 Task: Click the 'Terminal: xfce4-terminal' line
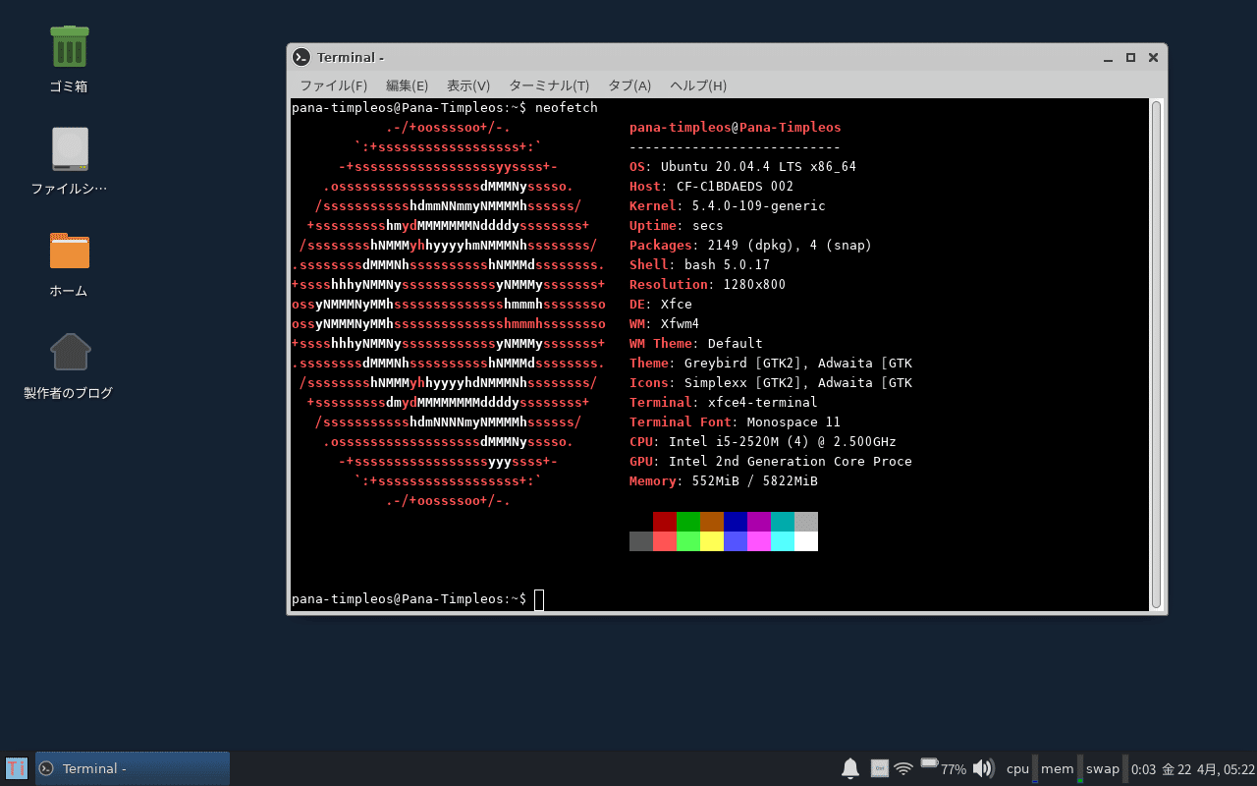click(x=723, y=403)
